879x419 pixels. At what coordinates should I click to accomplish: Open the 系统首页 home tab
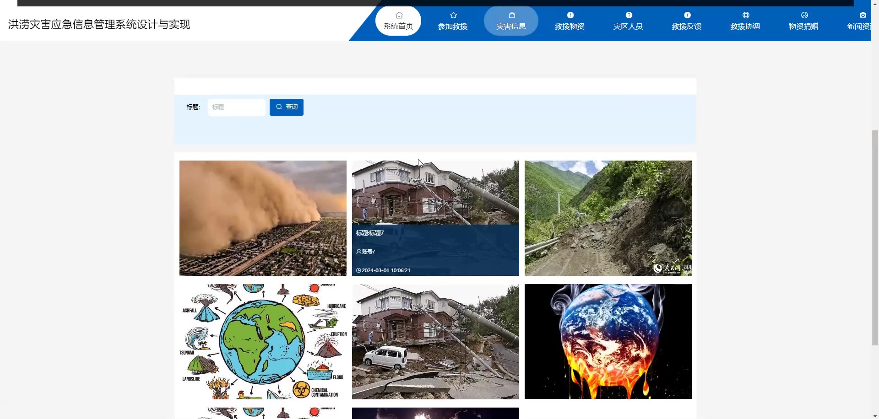398,21
